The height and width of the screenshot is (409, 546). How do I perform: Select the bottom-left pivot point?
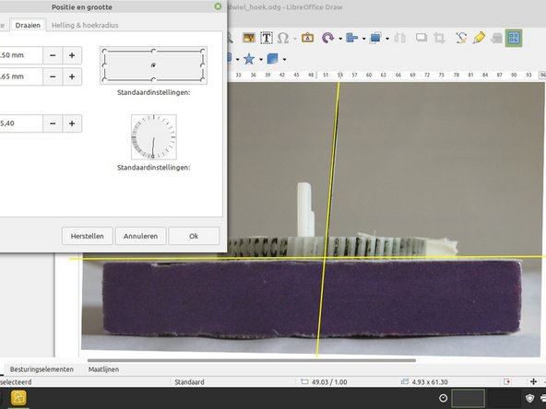click(104, 79)
